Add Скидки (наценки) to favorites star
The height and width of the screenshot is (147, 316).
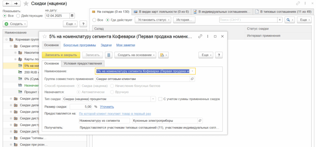(x=26, y=4)
